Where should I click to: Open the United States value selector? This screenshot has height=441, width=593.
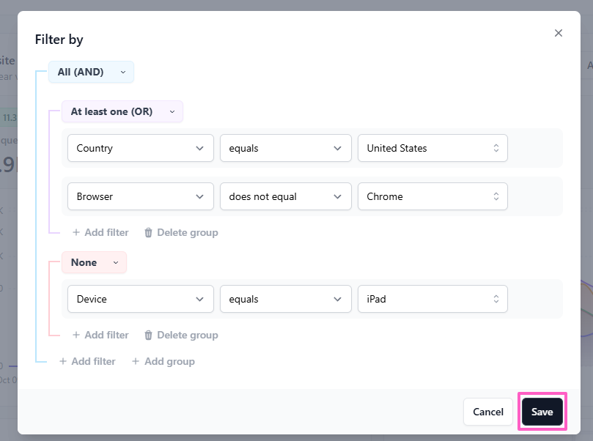coord(432,148)
